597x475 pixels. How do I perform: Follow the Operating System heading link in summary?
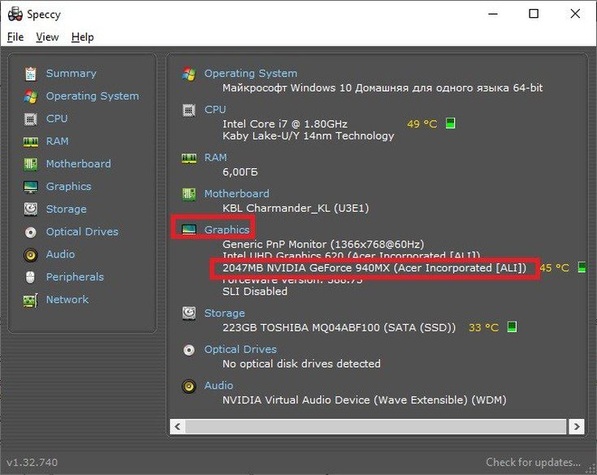[x=250, y=73]
